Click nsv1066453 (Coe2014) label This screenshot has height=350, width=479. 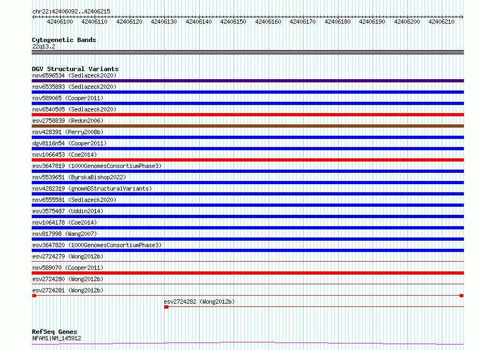pyautogui.click(x=65, y=155)
